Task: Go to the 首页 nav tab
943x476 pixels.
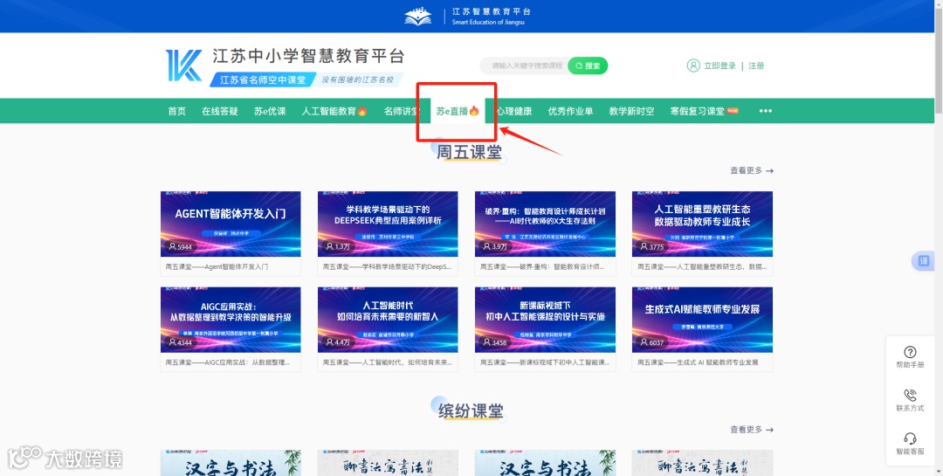Action: (x=176, y=111)
